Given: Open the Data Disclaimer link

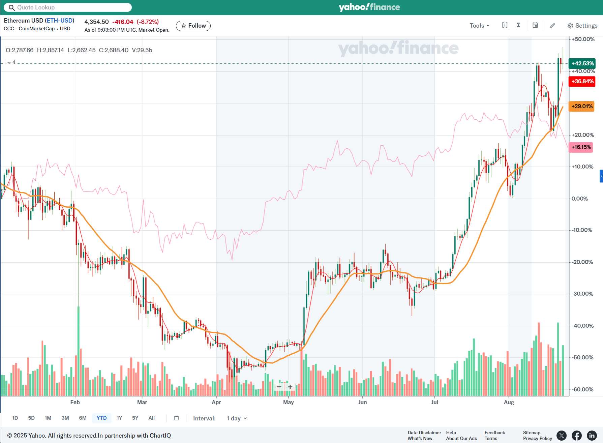Looking at the screenshot, I should [x=424, y=433].
